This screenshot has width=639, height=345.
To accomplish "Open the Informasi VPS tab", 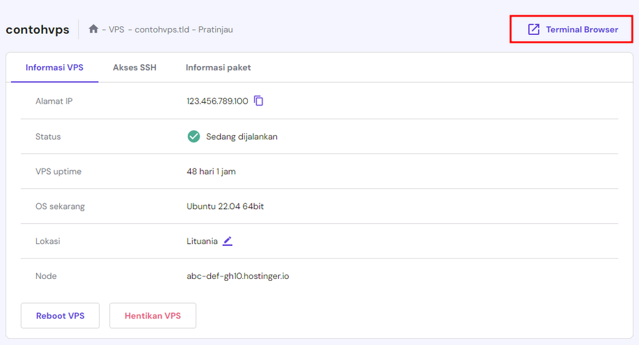I will pyautogui.click(x=54, y=67).
